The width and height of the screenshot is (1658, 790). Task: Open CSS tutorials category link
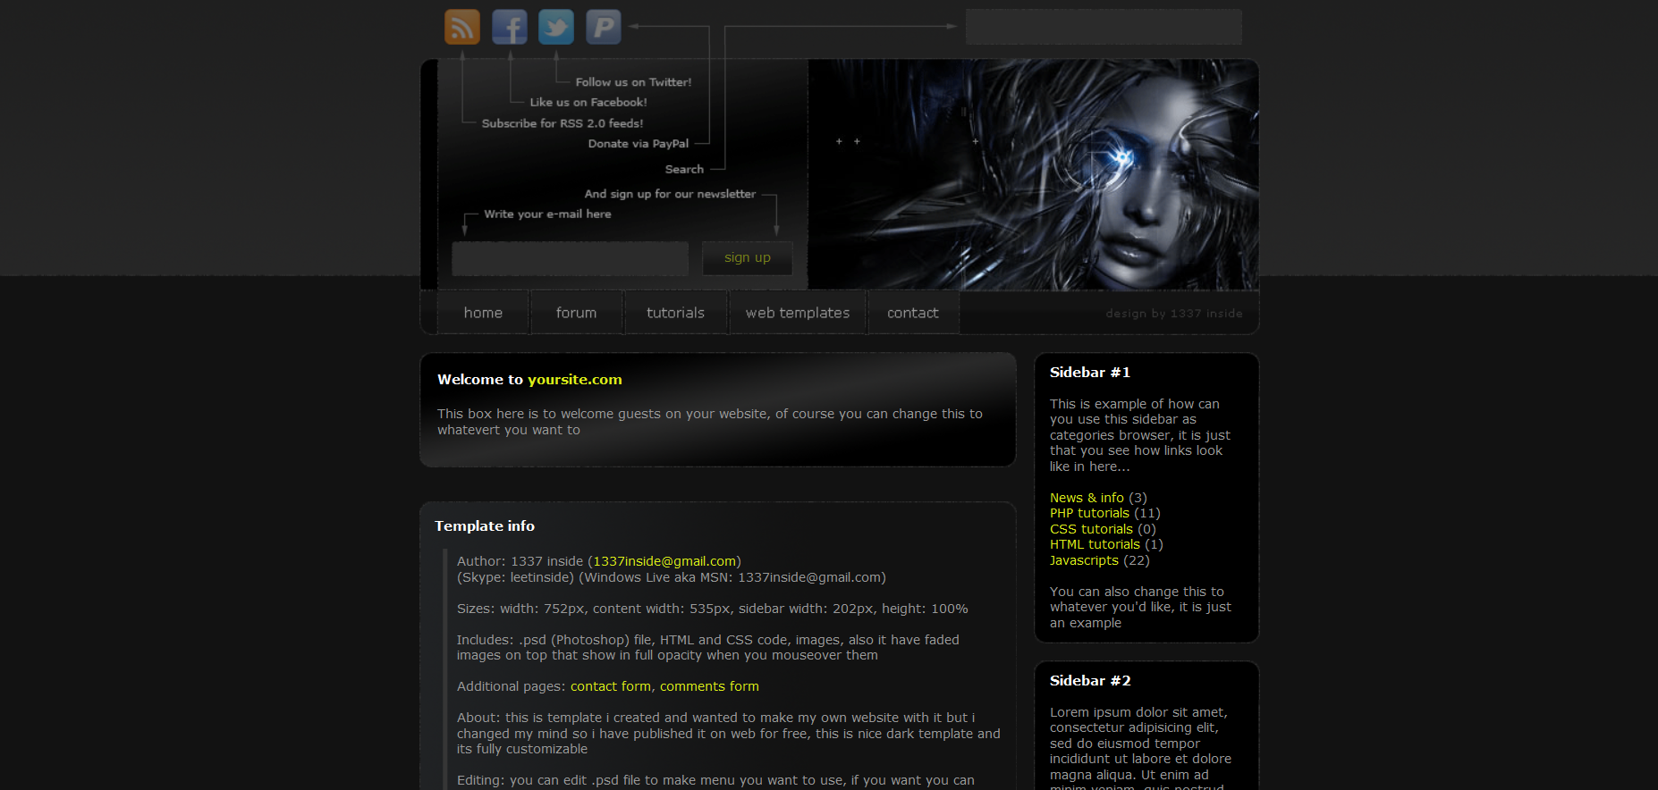(1091, 529)
